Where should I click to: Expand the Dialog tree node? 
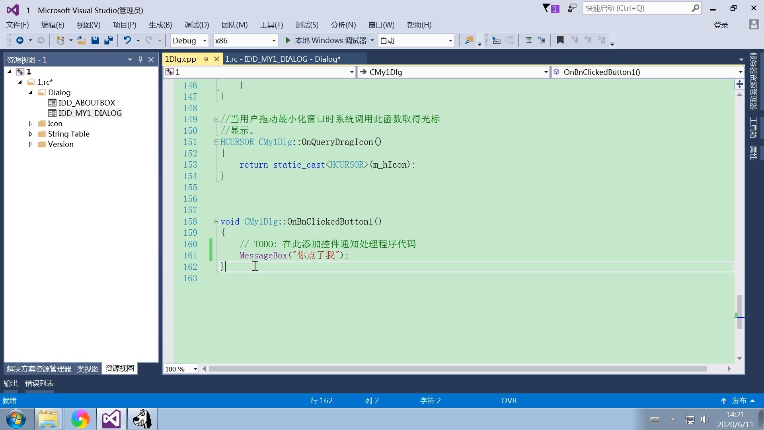[30, 92]
